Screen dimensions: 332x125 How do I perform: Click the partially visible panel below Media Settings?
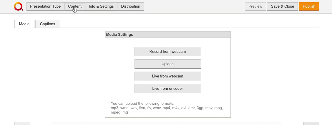[166, 124]
